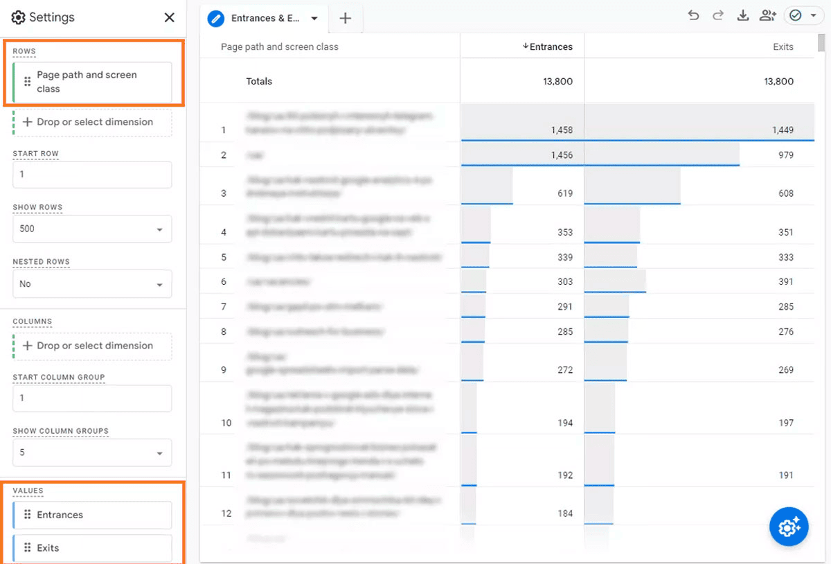Click row 6 Entrances value 303
Screen dimensions: 831x564
pos(565,281)
